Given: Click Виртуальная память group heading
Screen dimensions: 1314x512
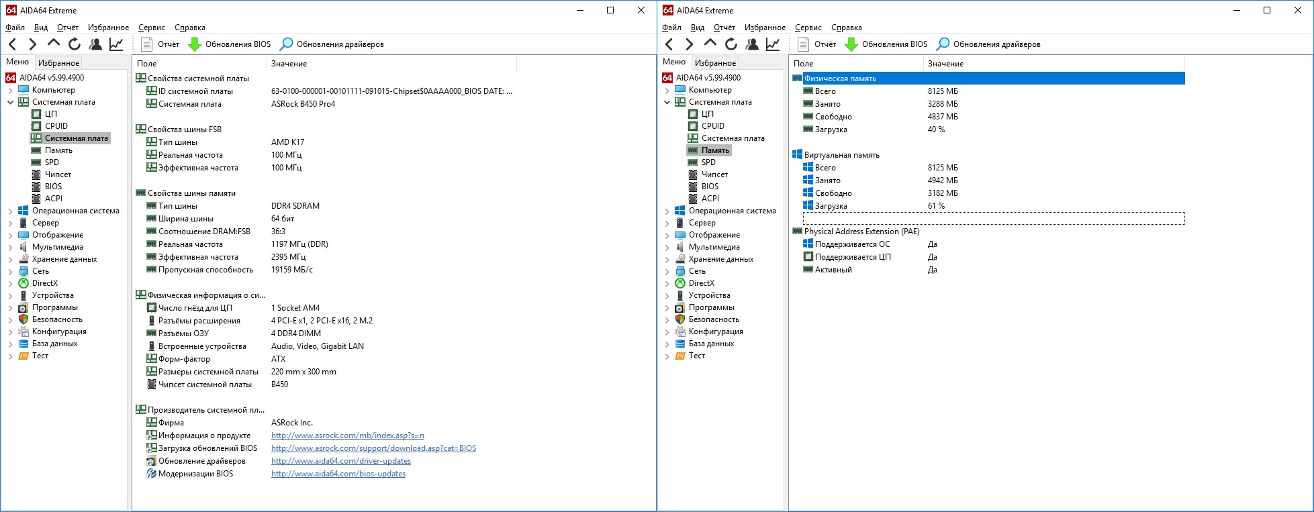Looking at the screenshot, I should tap(842, 155).
